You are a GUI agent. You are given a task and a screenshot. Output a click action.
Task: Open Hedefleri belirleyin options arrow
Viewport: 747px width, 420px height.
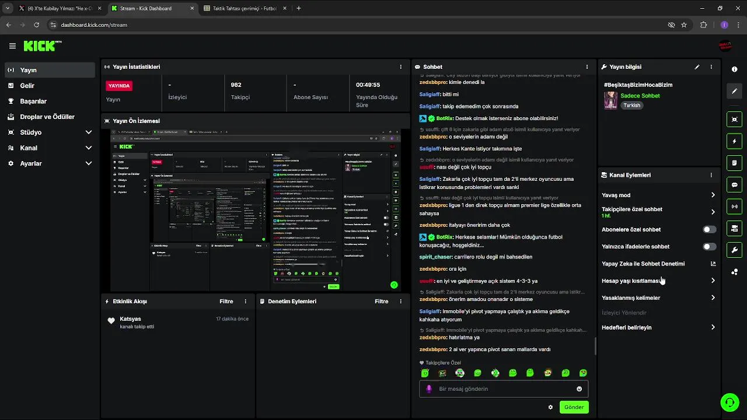713,328
